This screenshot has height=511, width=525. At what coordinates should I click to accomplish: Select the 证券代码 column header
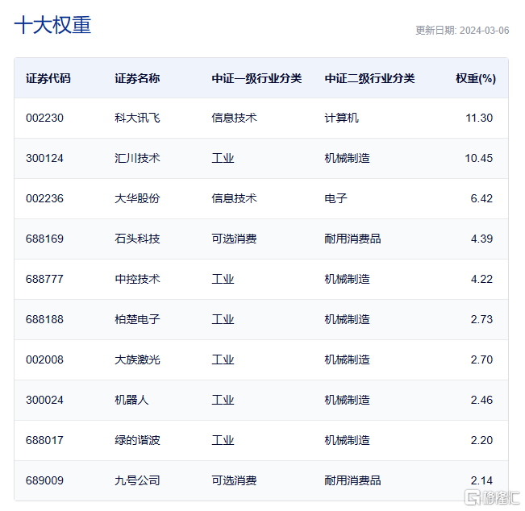48,79
